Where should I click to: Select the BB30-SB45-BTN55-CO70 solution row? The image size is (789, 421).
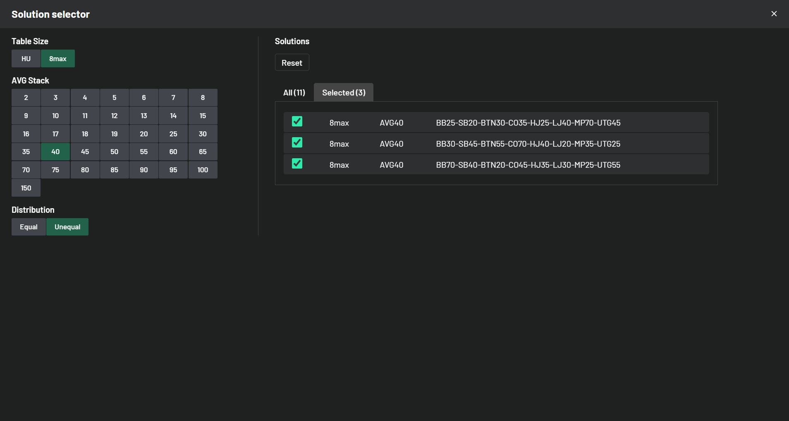point(528,144)
